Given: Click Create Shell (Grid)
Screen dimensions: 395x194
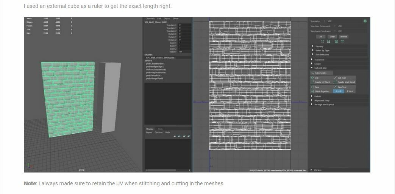Looking at the screenshot, I should [344, 82].
